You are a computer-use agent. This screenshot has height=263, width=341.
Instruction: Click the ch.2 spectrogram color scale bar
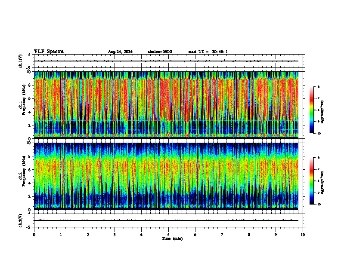(311, 181)
